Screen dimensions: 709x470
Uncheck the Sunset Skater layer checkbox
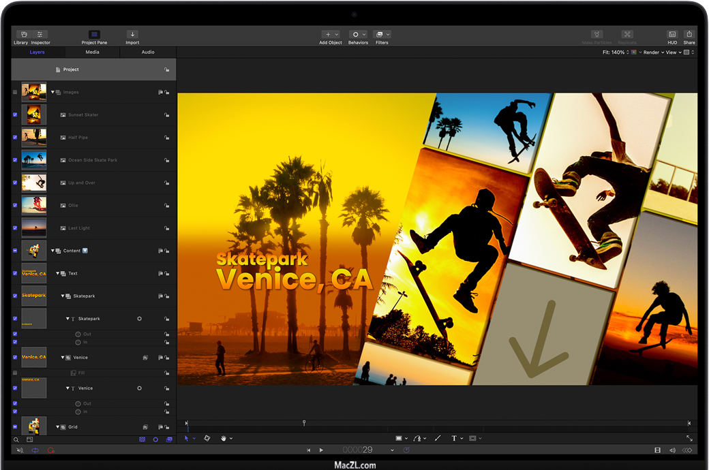[x=15, y=114]
